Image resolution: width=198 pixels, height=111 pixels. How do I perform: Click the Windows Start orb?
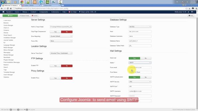pos(3,2)
